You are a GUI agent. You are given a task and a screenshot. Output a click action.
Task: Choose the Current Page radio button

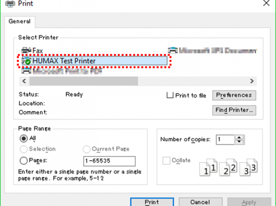[87, 149]
